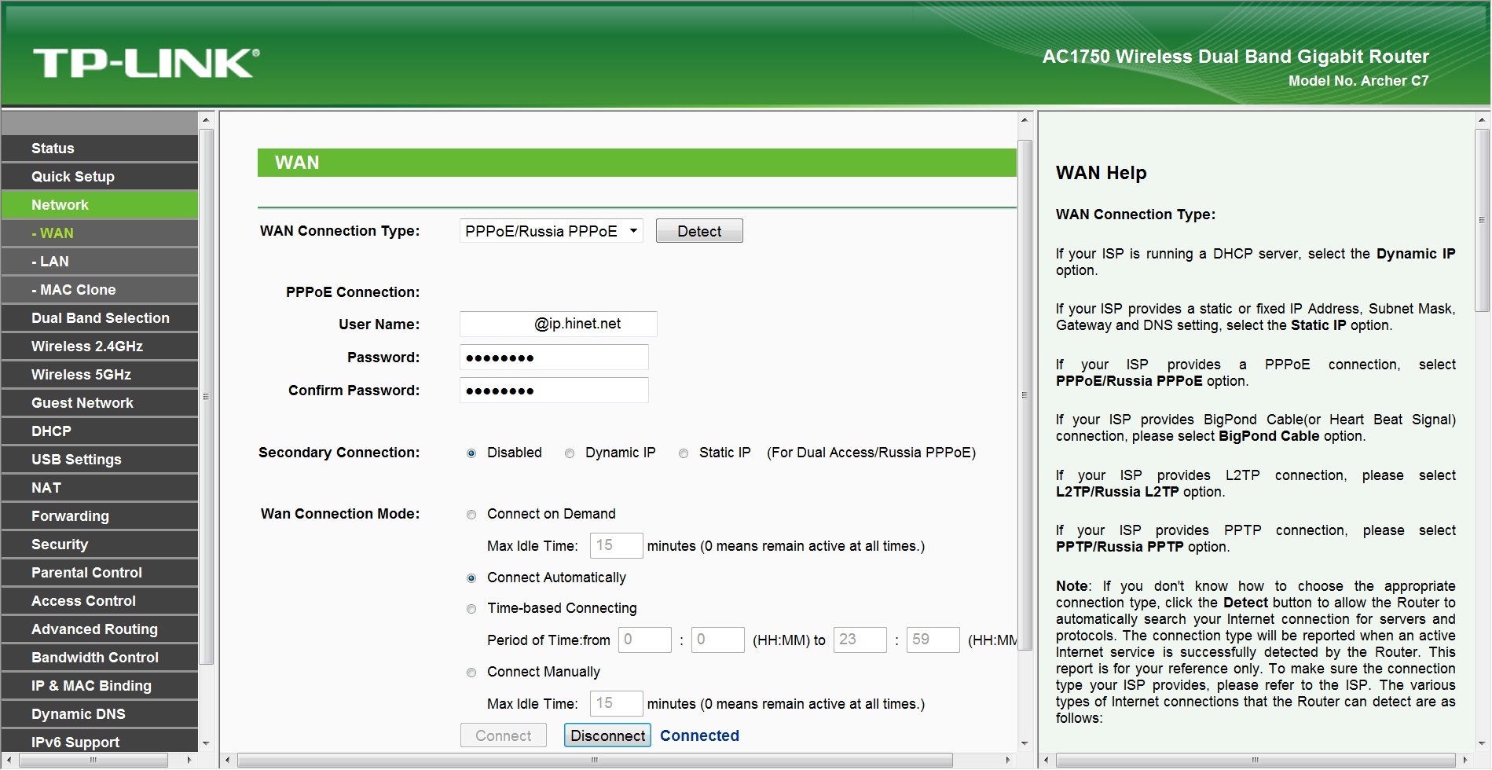Open Advanced Routing page
1492x770 pixels.
pyautogui.click(x=100, y=629)
